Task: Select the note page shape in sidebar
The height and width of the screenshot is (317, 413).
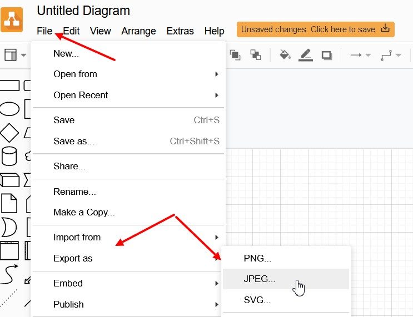Action: [9, 203]
